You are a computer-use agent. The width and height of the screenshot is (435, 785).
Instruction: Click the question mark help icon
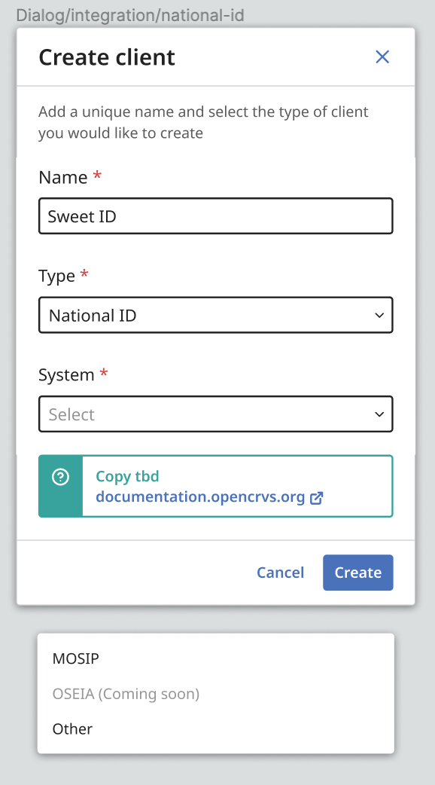tap(60, 476)
